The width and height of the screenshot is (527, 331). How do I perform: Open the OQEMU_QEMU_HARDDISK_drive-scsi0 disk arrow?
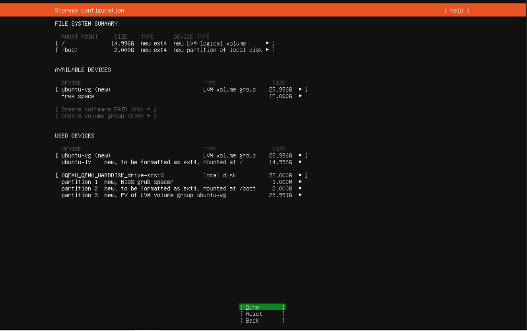[300, 175]
